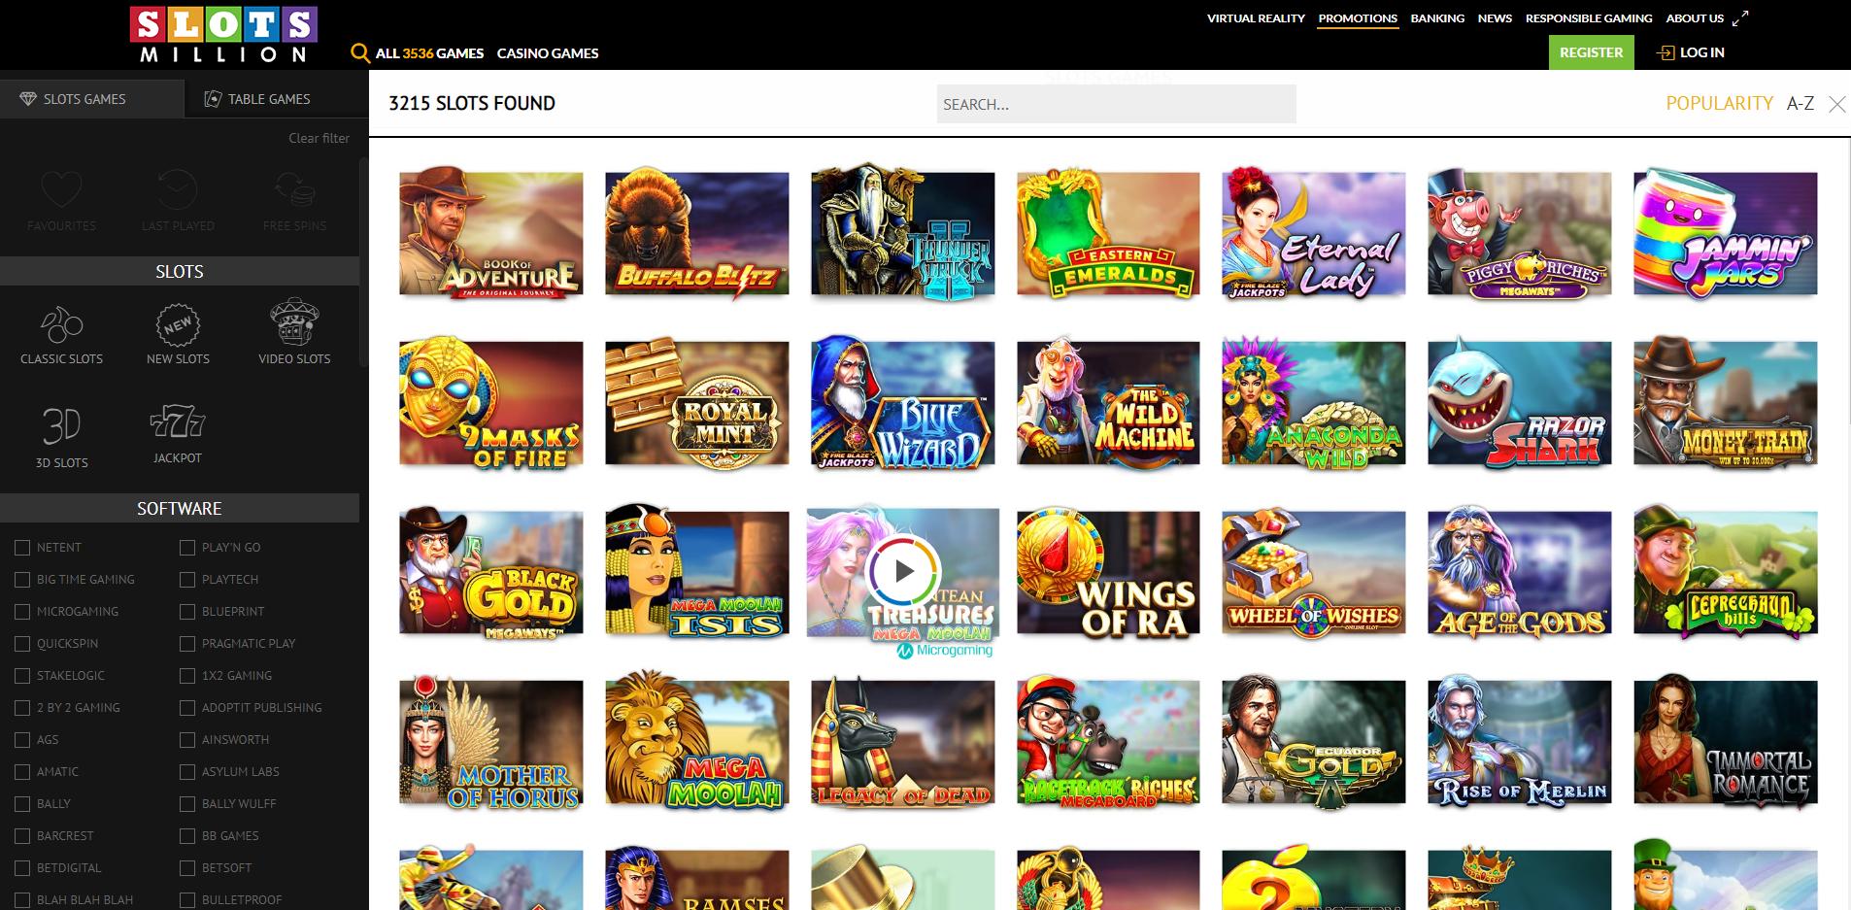
Task: Click Clear filter link
Action: click(319, 138)
